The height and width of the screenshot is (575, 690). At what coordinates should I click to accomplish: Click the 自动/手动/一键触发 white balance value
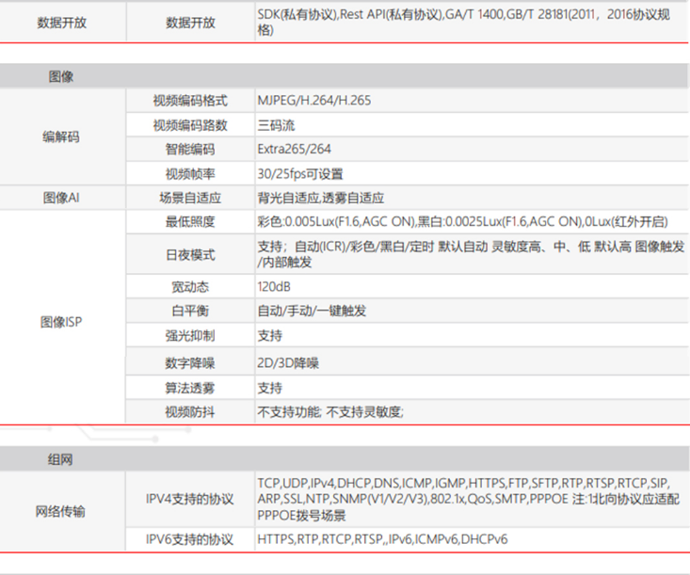312,311
